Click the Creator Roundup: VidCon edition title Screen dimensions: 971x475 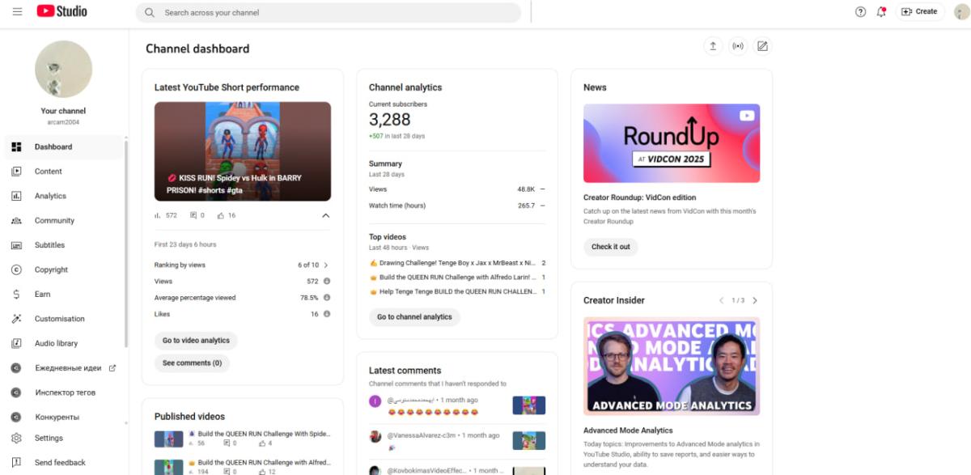pyautogui.click(x=639, y=197)
